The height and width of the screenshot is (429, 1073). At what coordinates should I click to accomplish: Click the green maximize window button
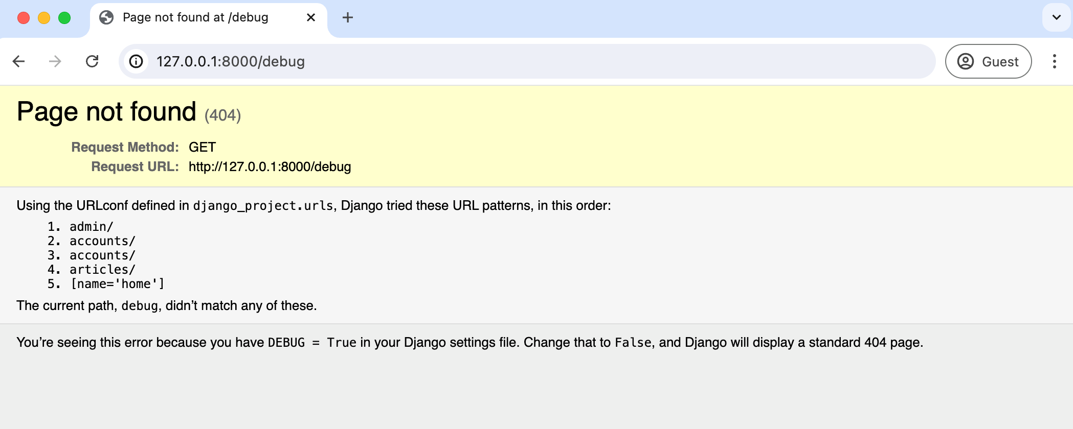[64, 18]
